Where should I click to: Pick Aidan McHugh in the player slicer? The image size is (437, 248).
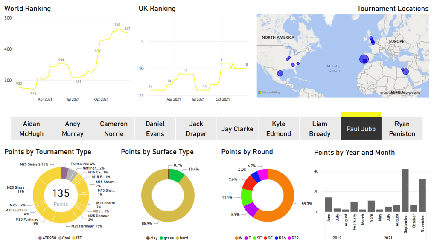click(x=32, y=129)
